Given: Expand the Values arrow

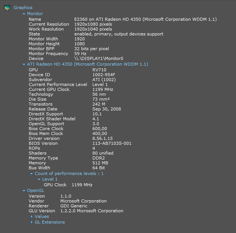Looking at the screenshot, I should click(x=31, y=216).
